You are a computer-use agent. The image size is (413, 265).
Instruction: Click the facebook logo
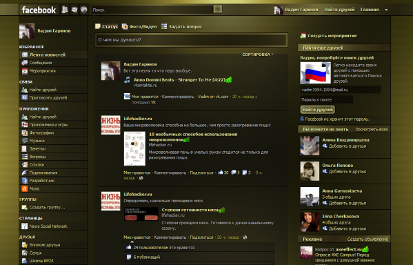pyautogui.click(x=39, y=10)
